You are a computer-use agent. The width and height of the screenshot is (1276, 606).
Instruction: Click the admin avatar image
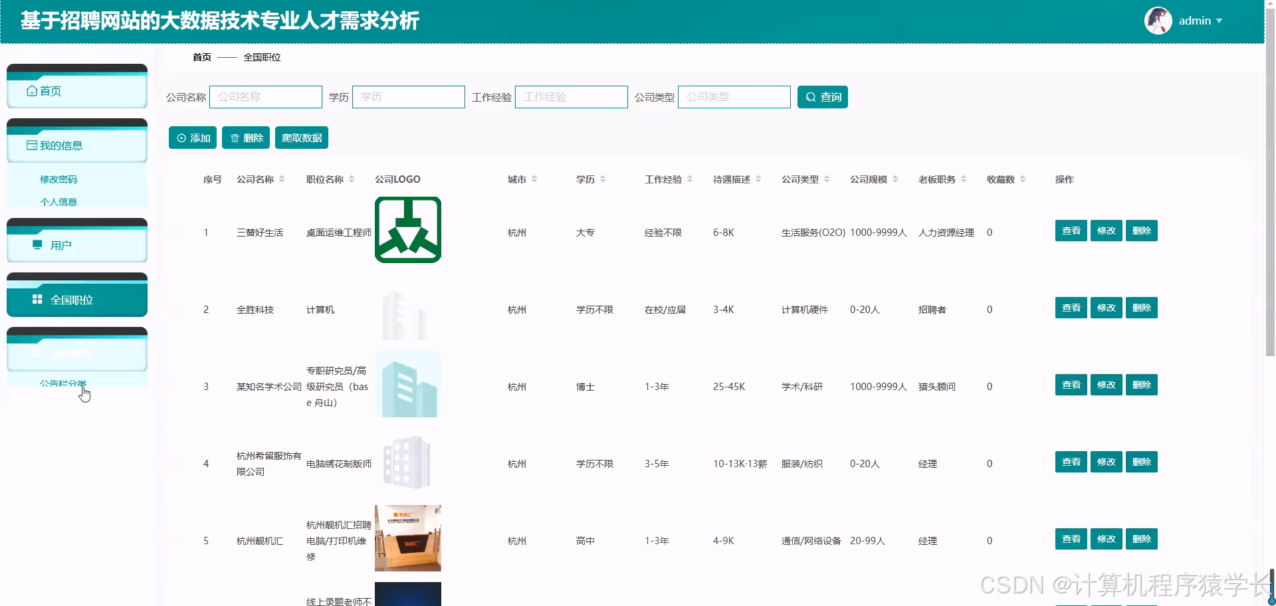[x=1158, y=21]
